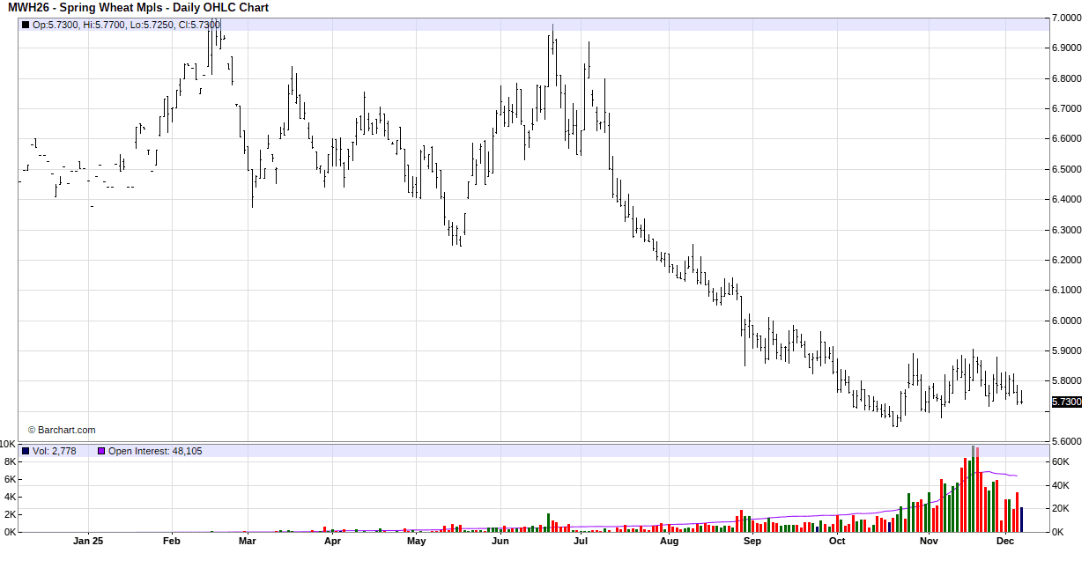Click the 7.0000 price axis label
1089x568 pixels.
[1067, 18]
